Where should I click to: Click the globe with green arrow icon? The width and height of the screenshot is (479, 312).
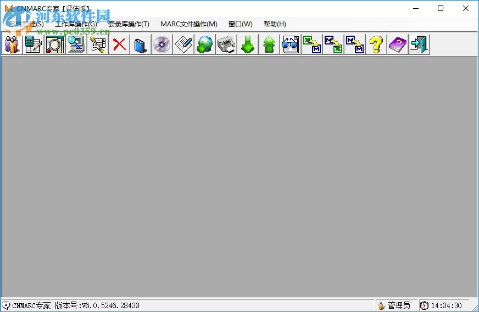205,44
